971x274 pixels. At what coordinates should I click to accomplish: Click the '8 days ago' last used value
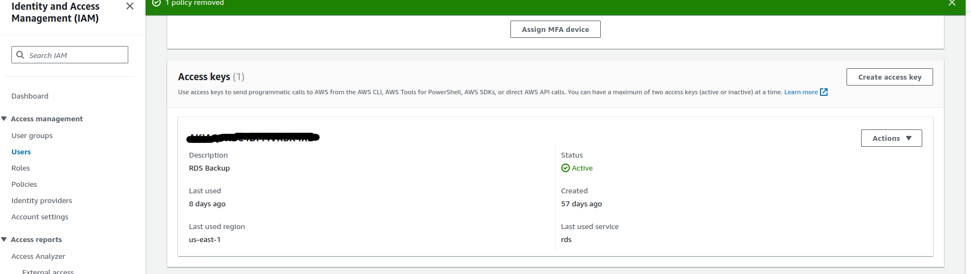point(207,204)
